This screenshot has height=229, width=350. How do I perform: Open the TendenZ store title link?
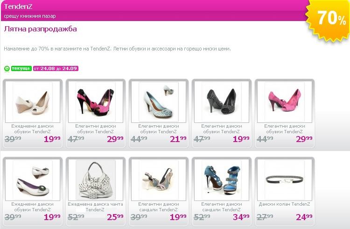[x=18, y=7]
